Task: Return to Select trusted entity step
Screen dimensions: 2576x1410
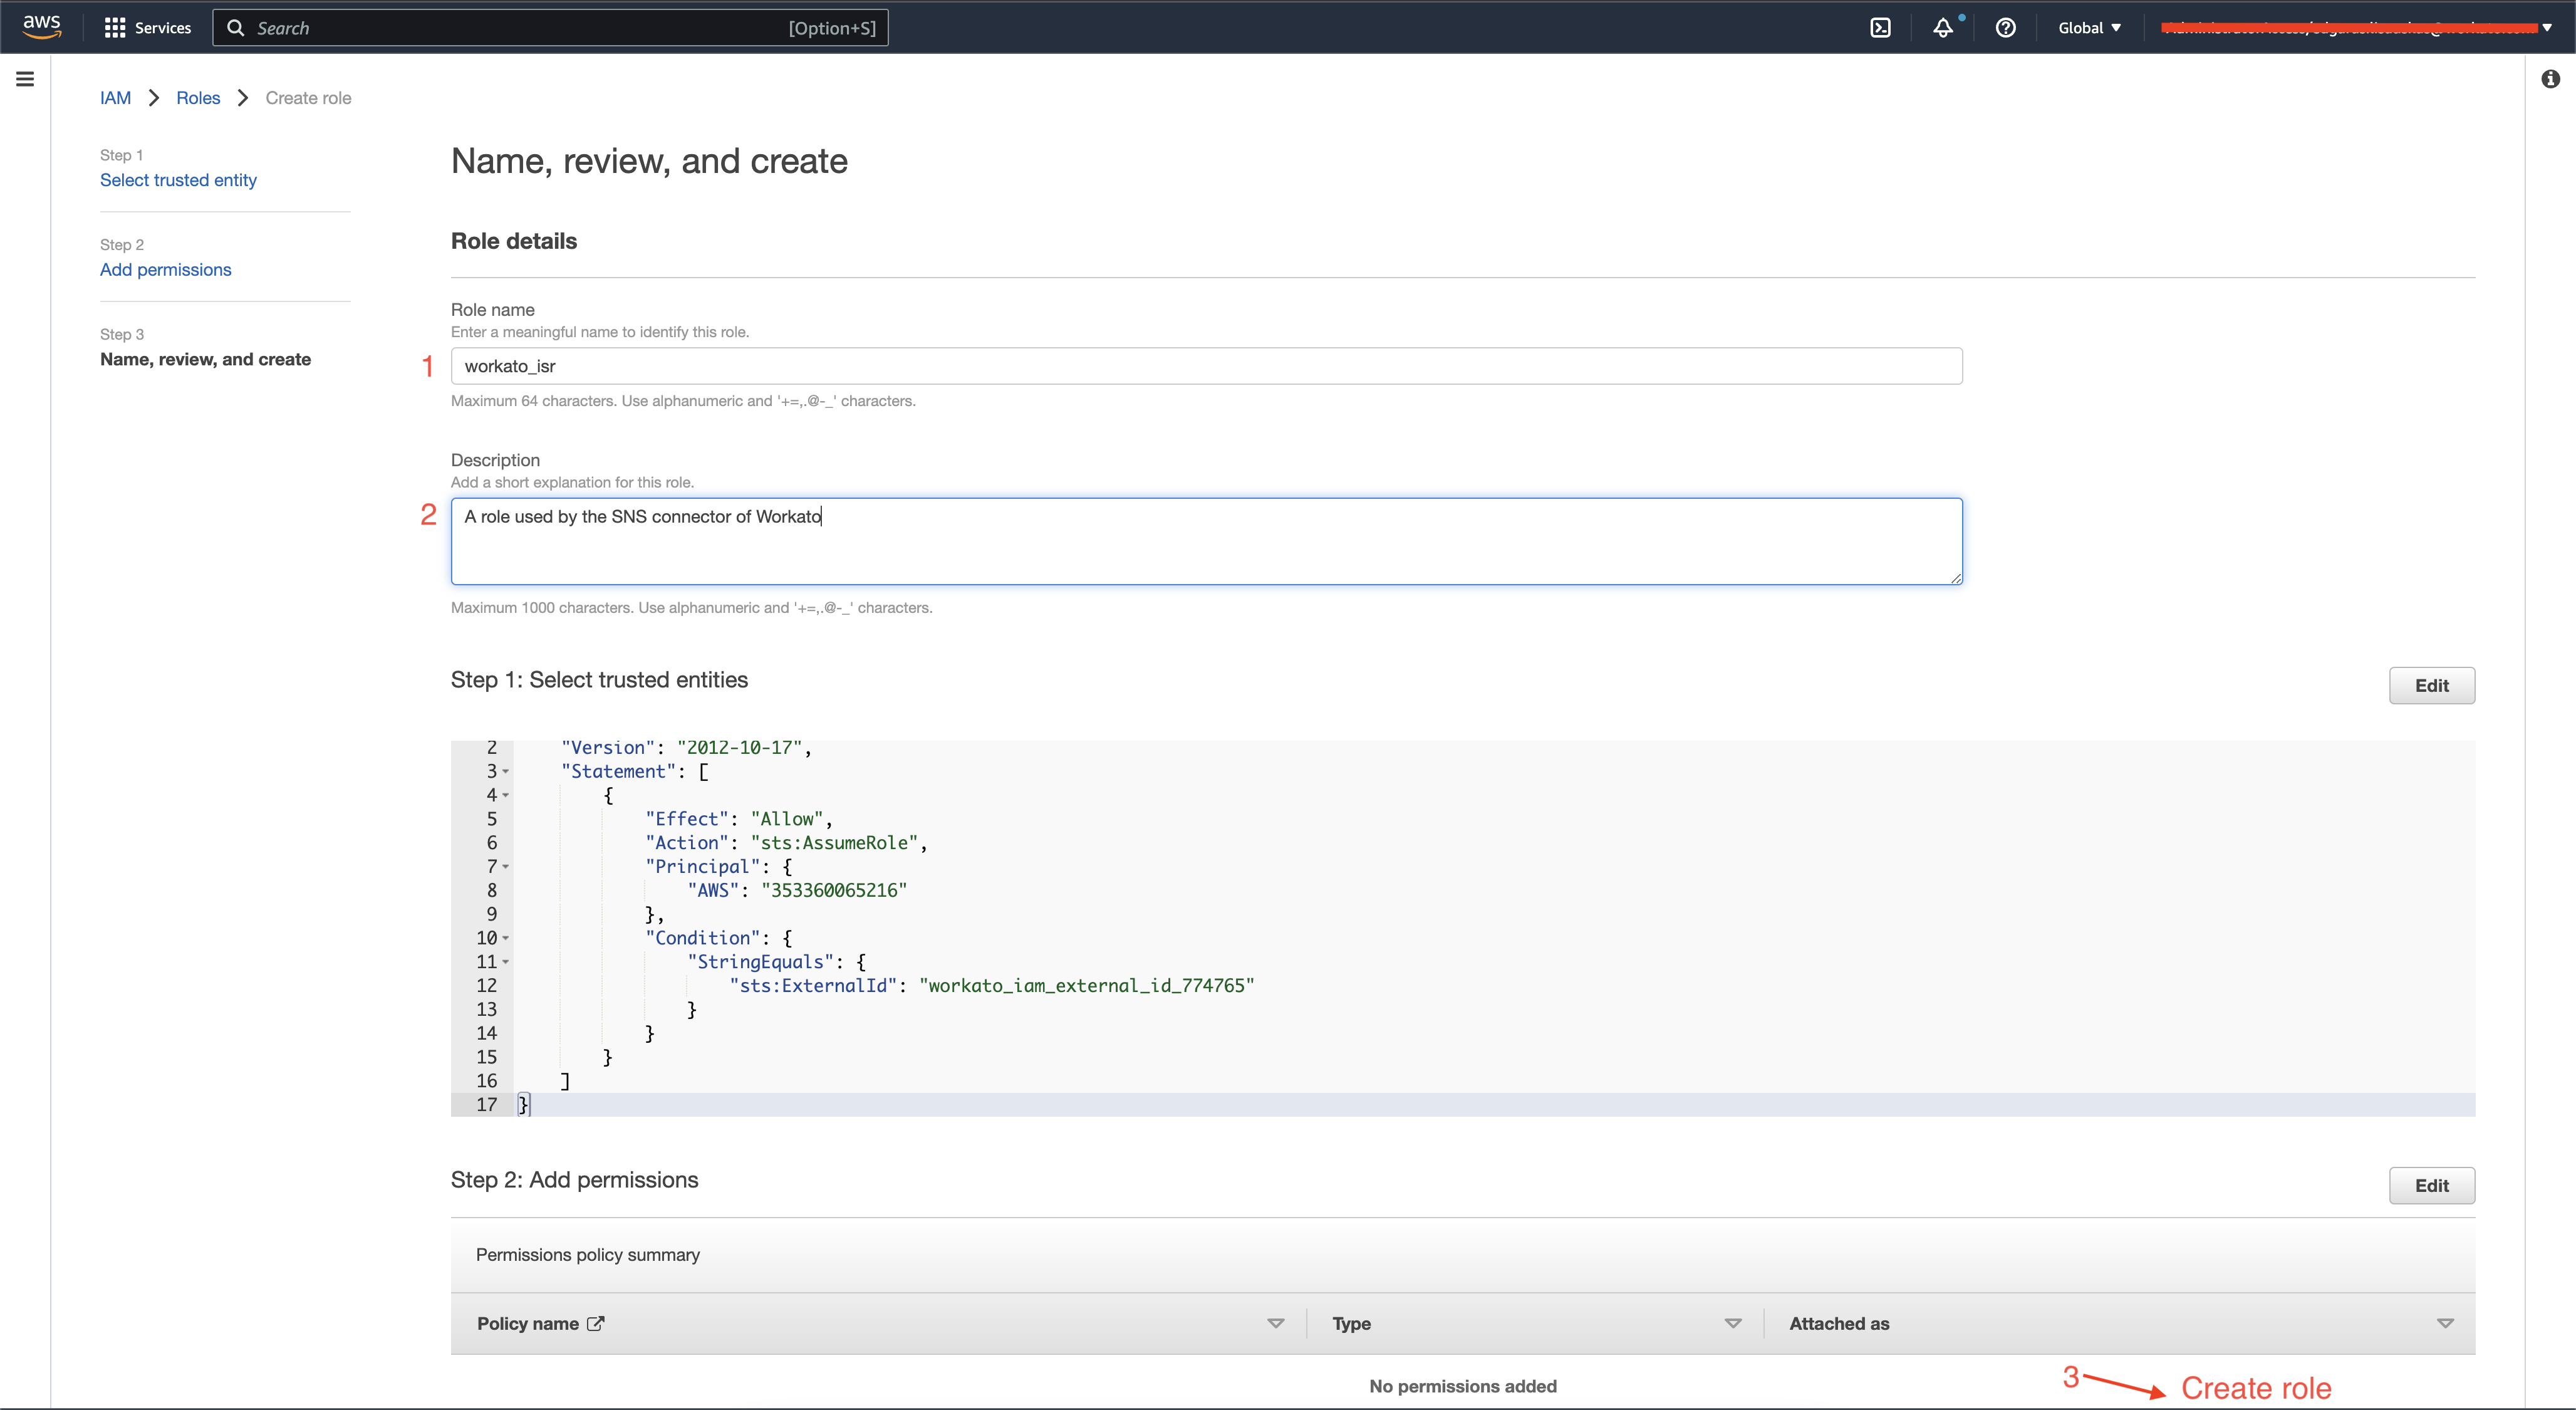Action: [178, 180]
